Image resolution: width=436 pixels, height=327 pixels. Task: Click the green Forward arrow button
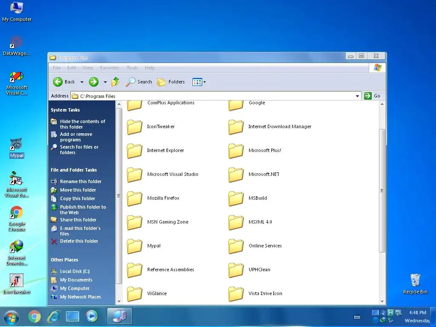[94, 82]
